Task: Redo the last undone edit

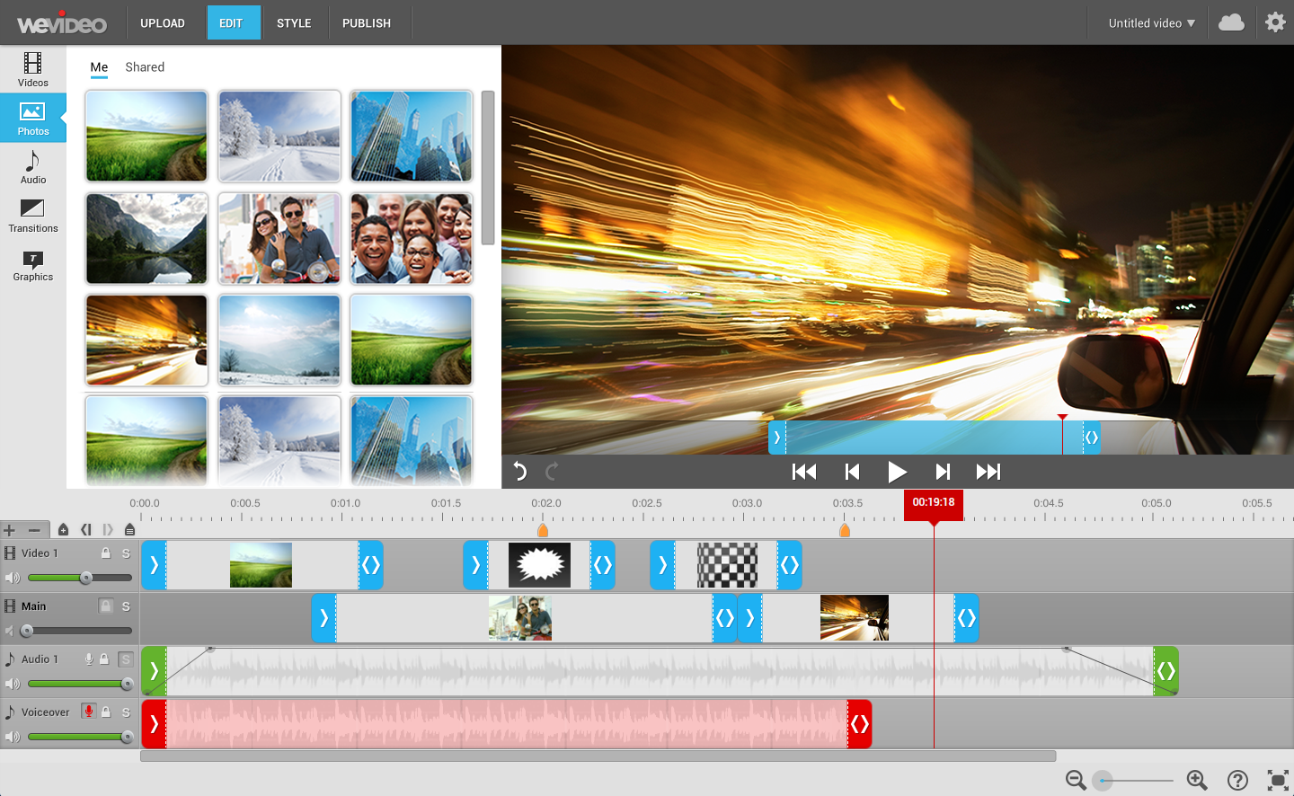Action: point(552,471)
